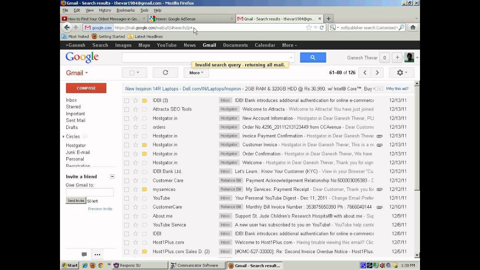Open the More menu in Google bar
The height and width of the screenshot is (270, 480).
[289, 45]
